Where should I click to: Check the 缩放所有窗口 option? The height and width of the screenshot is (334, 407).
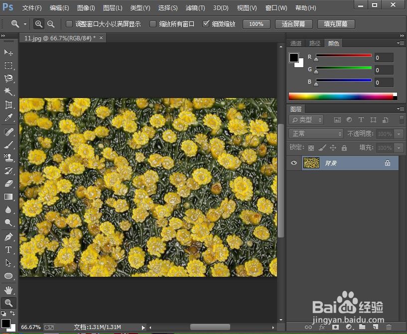153,24
